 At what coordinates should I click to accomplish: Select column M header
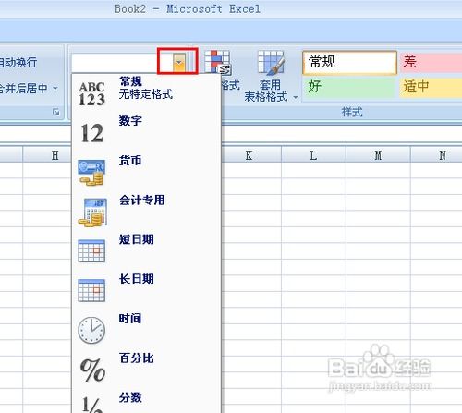click(378, 155)
